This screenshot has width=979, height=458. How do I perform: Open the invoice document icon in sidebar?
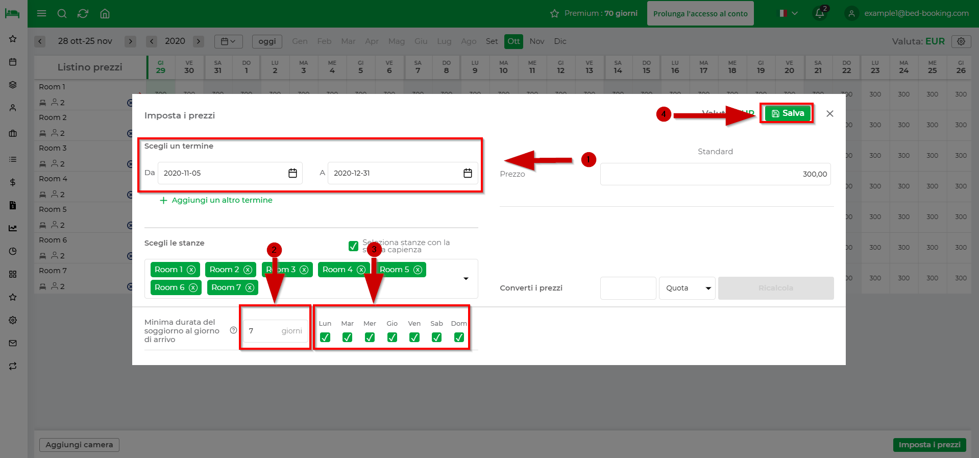point(13,205)
